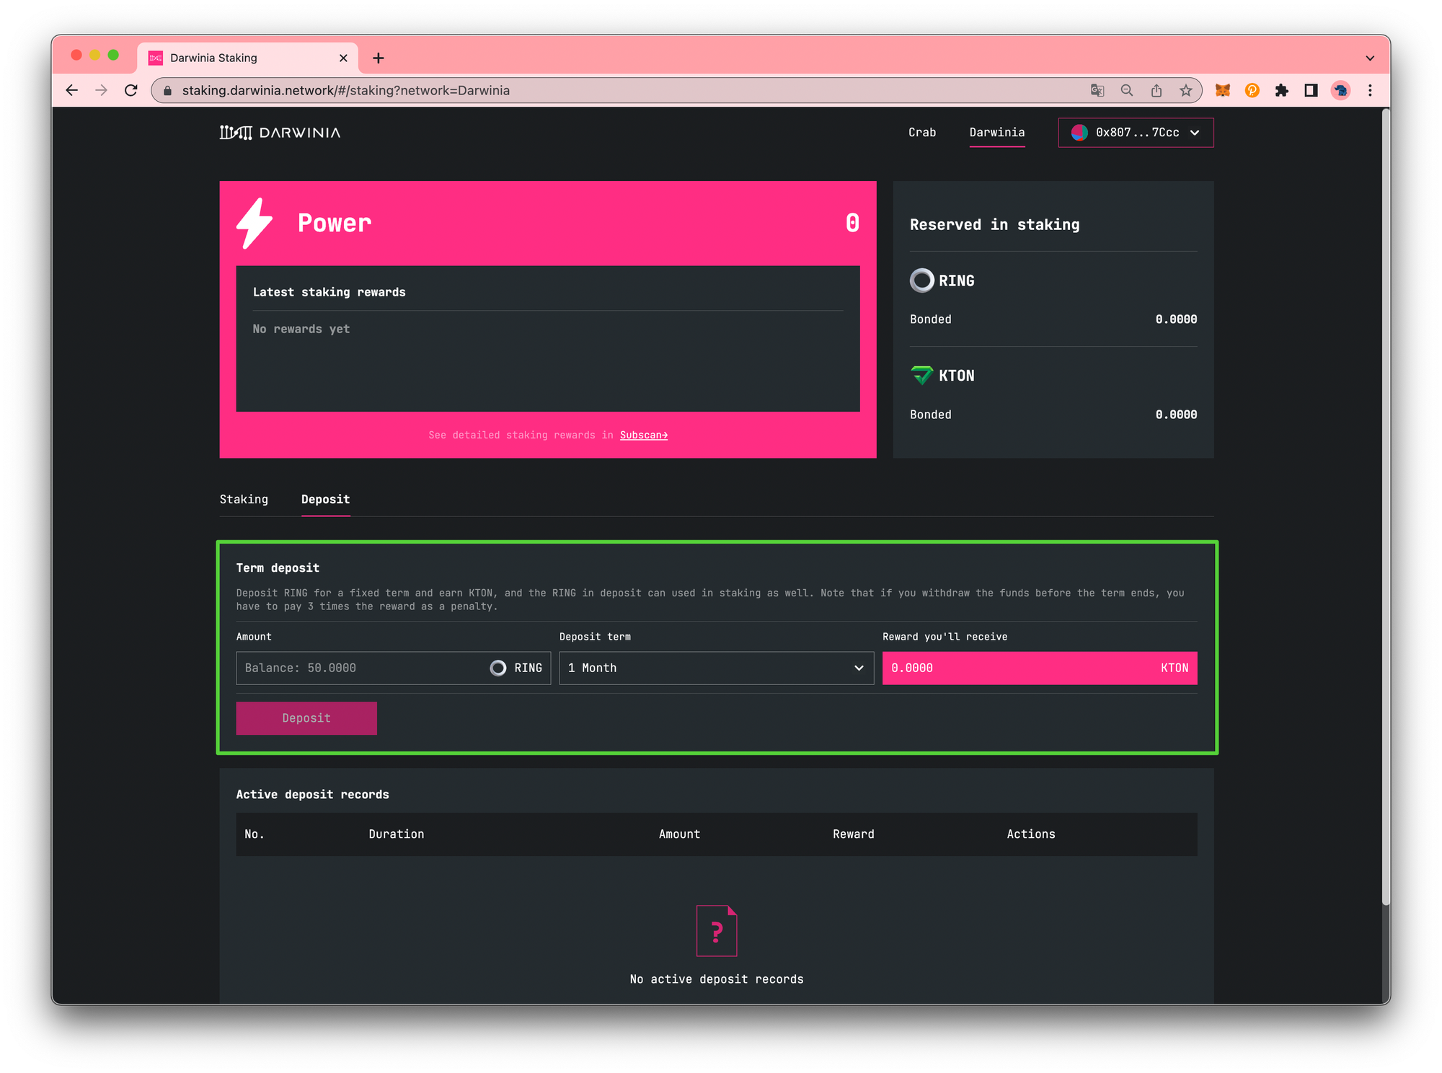Click the Darwinia logo in header
1442x1073 pixels.
coord(280,133)
